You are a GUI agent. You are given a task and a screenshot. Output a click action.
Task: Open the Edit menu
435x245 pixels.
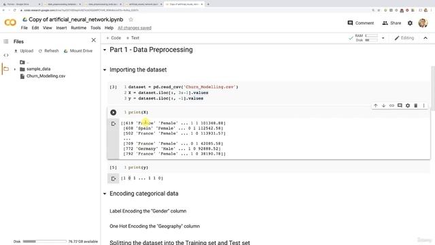35,28
